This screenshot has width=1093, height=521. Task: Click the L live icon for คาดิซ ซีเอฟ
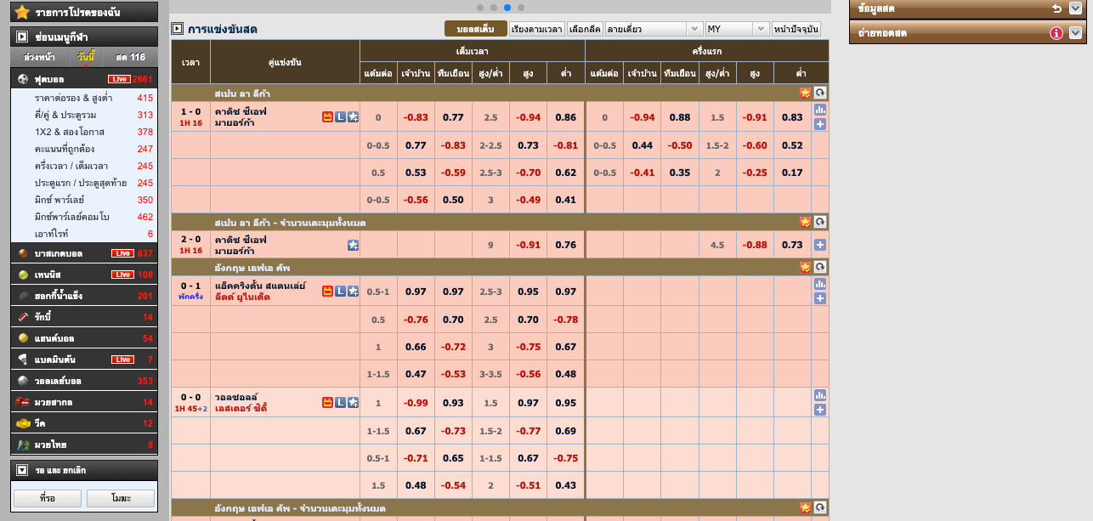[340, 116]
